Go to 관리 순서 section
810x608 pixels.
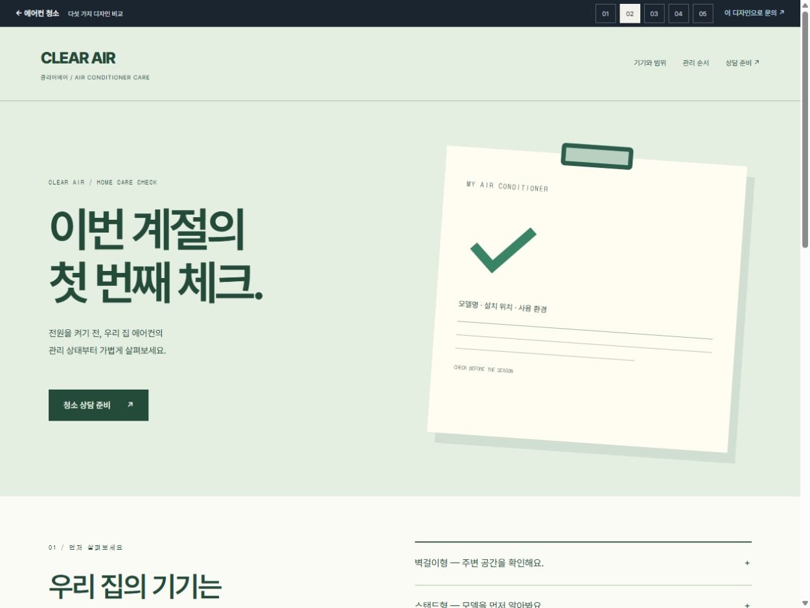696,63
